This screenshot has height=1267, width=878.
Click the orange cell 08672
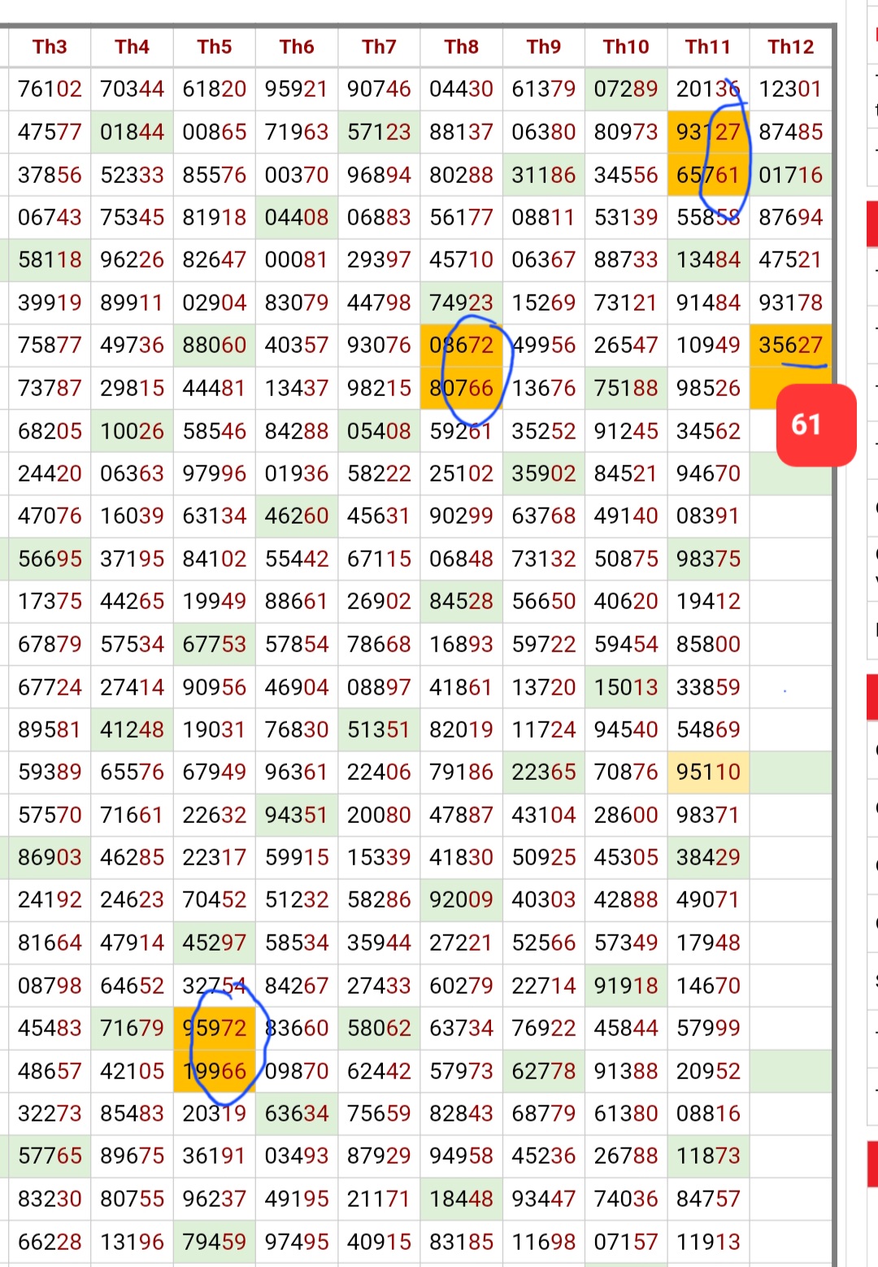coord(461,345)
